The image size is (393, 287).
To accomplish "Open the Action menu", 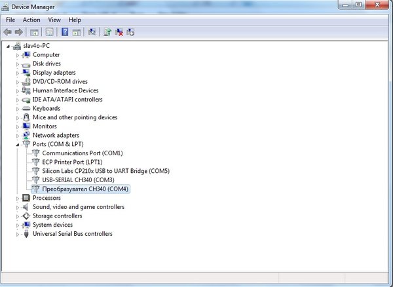I will tap(31, 20).
